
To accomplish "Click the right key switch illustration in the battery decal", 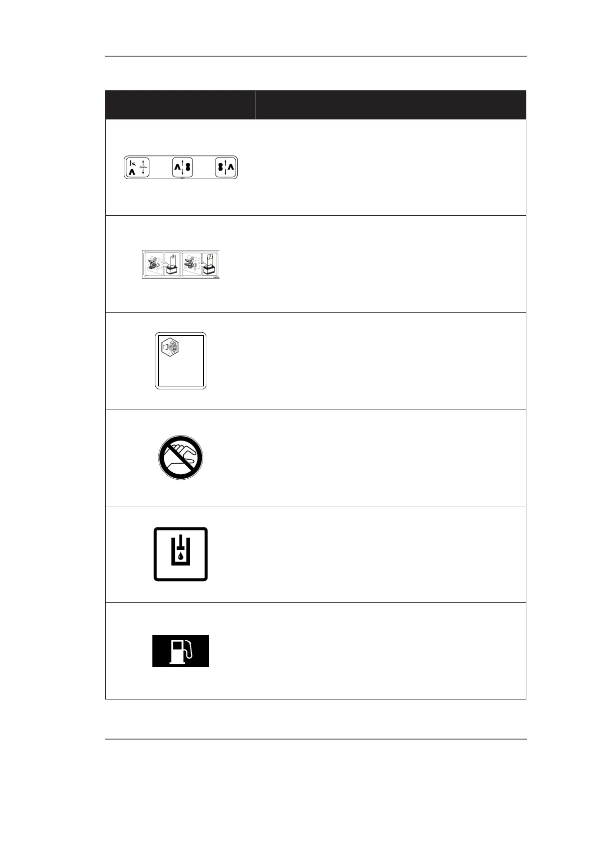I will [191, 264].
